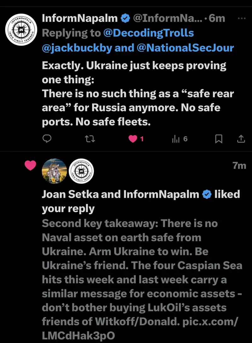The width and height of the screenshot is (252, 343).
Task: Unlike the tweet via pink heart
Action: (x=133, y=139)
